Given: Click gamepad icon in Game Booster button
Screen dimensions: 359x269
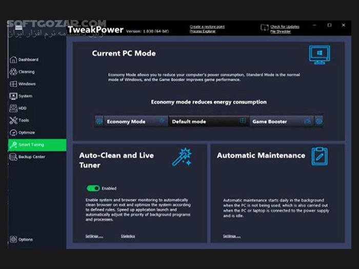Looking at the screenshot, I should click(308, 121).
